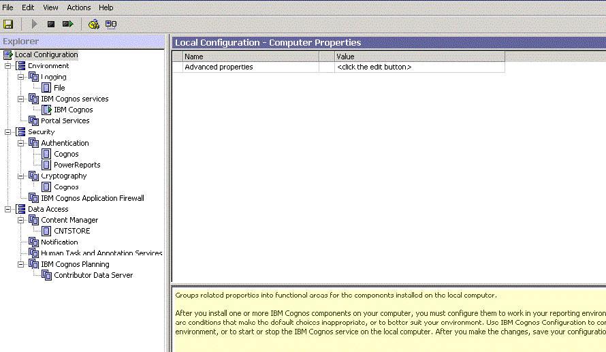
Task: Click the Notification node icon
Action: [x=33, y=242]
